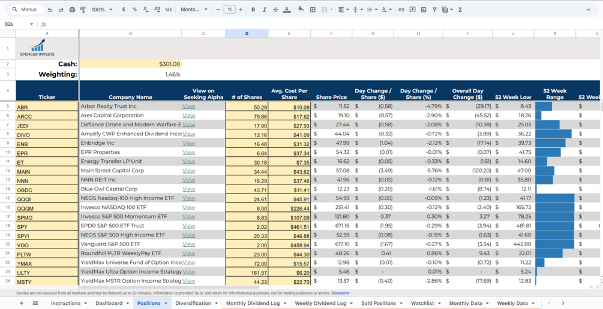Select the PLTW ticker cell

pyautogui.click(x=47, y=254)
